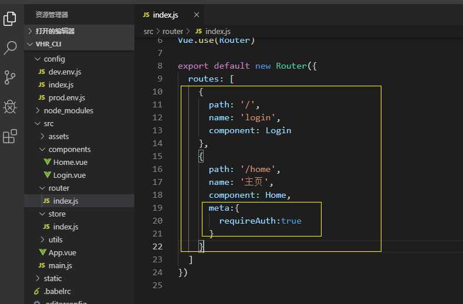Open Home.vue component file
This screenshot has height=304, width=463.
pos(79,162)
